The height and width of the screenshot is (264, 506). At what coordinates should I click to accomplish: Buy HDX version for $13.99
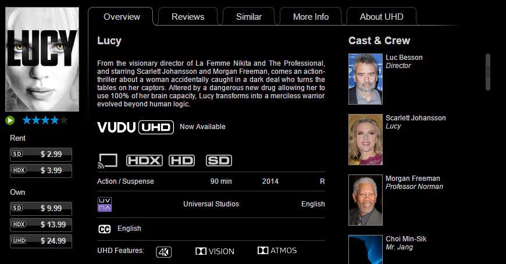pos(41,224)
